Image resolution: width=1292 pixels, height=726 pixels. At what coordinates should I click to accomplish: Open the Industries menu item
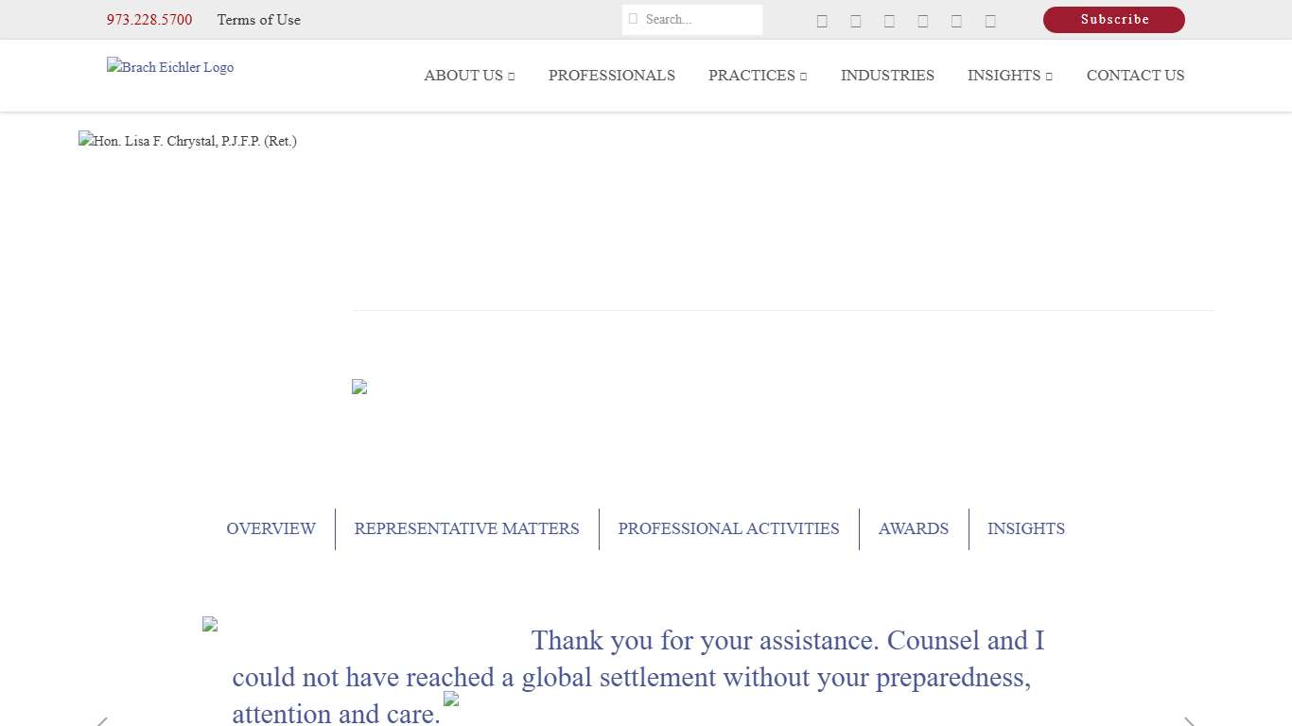887,76
